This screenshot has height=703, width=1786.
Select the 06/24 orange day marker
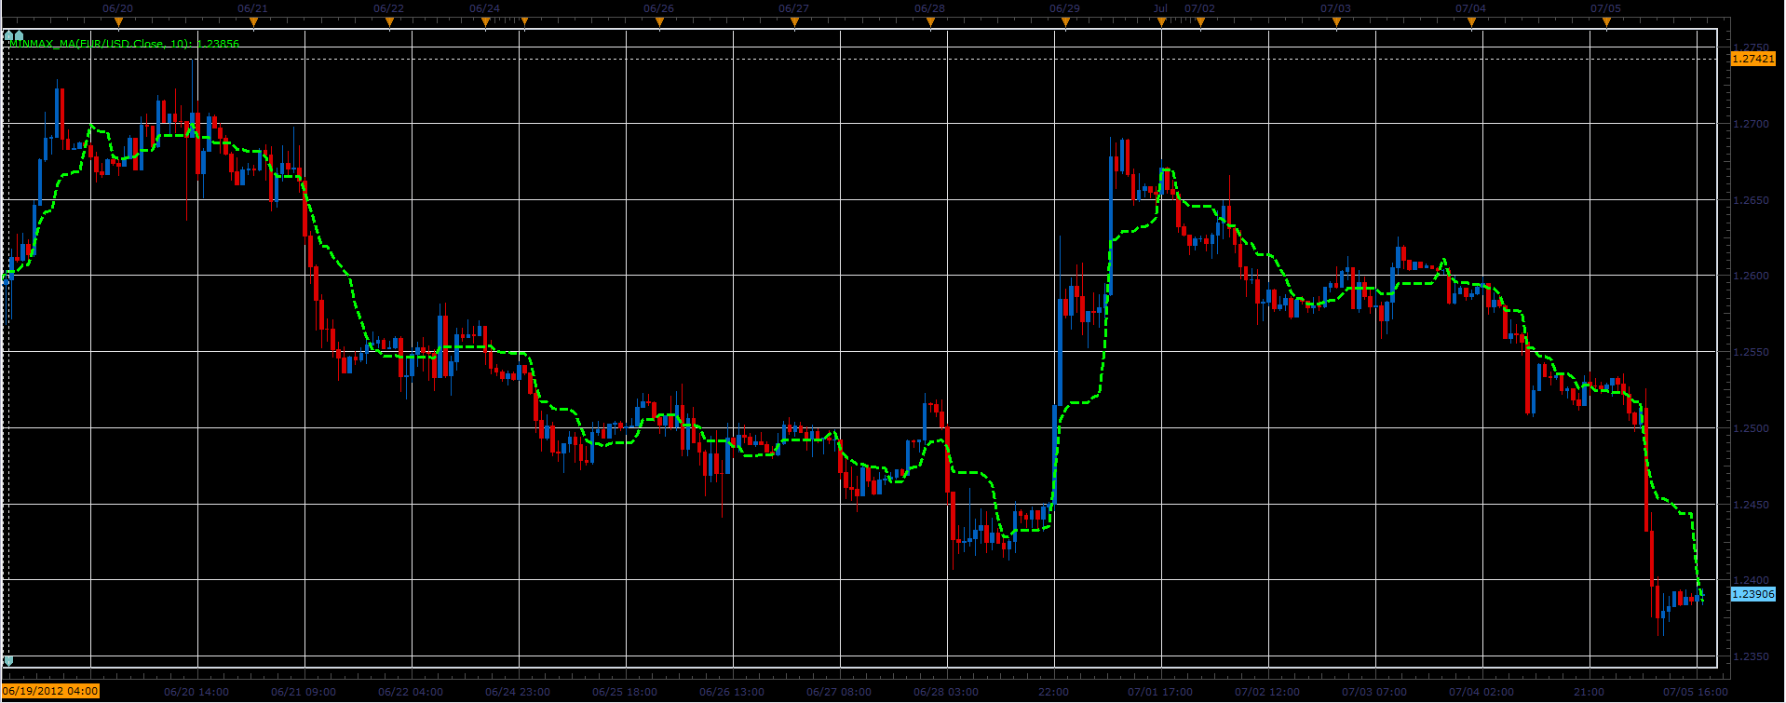click(x=485, y=23)
